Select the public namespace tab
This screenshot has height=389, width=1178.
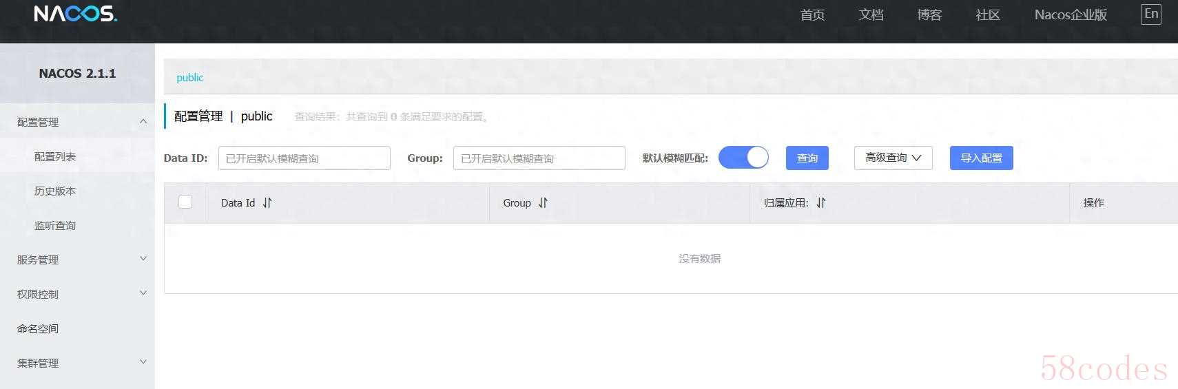click(189, 77)
